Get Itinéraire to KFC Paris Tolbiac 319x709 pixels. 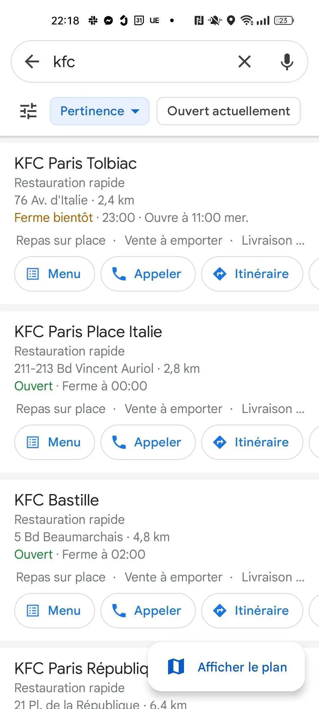click(252, 274)
